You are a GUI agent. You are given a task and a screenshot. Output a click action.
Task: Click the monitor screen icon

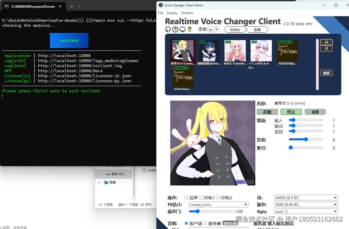182,29
